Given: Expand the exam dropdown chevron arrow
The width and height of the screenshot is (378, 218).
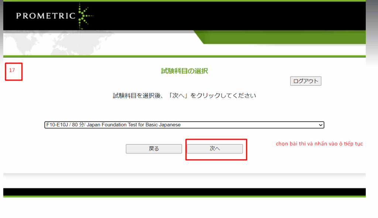Looking at the screenshot, I should pyautogui.click(x=320, y=125).
